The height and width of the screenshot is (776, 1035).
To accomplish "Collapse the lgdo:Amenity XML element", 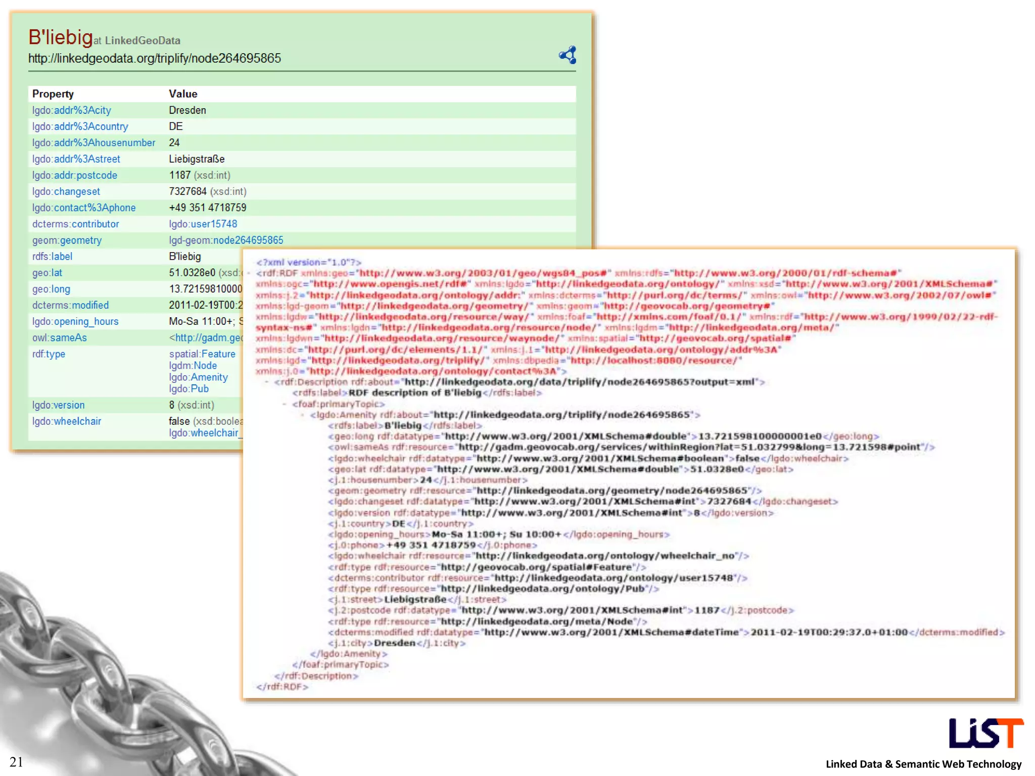I will [x=303, y=415].
